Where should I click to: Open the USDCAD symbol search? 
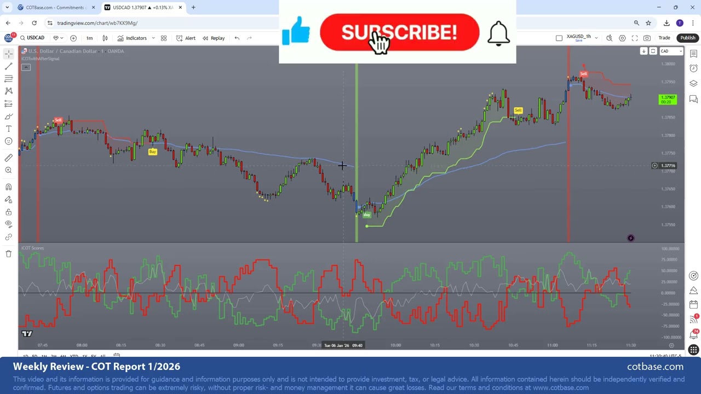[33, 38]
